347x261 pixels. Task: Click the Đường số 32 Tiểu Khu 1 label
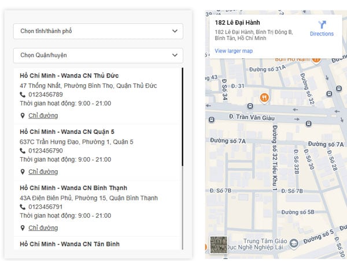[275, 158]
